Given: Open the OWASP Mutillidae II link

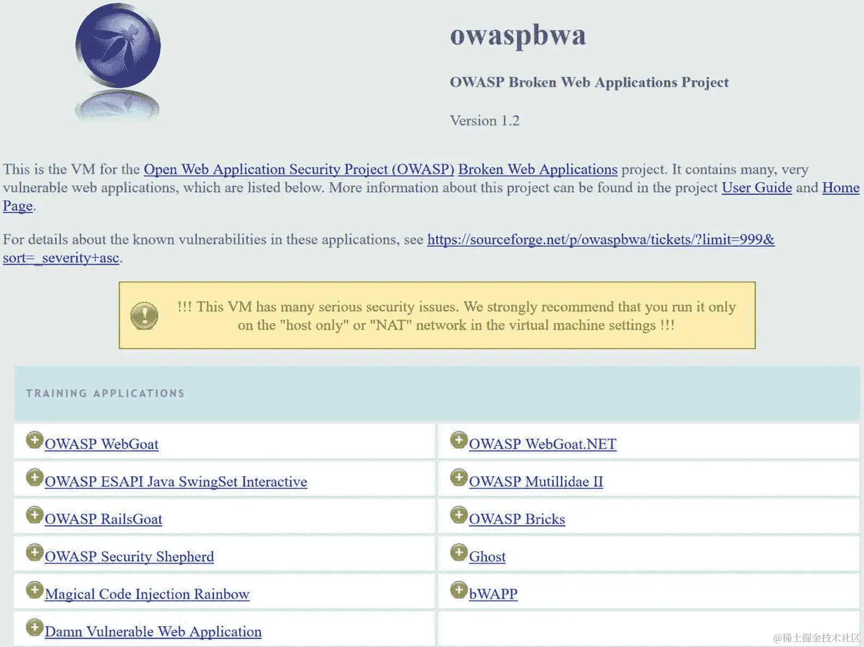Looking at the screenshot, I should pos(536,482).
